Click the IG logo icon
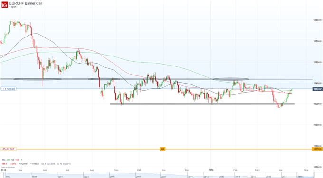This screenshot has height=178, width=323. point(5,5)
